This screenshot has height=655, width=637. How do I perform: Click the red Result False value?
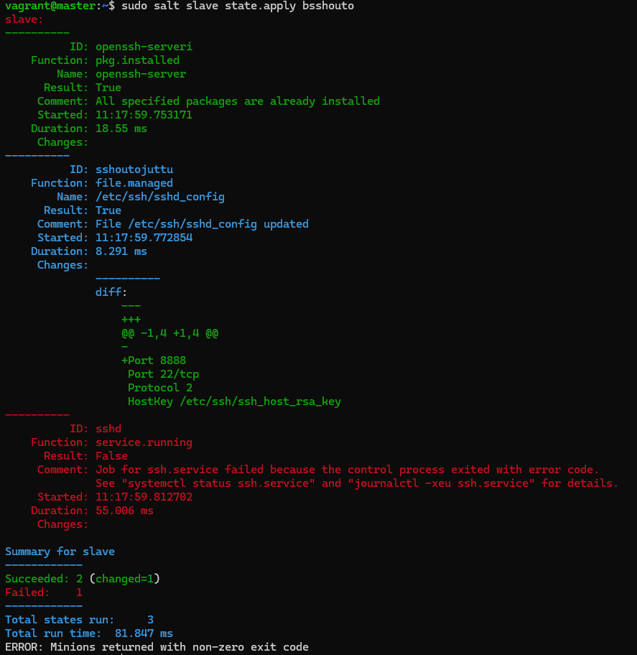pos(111,456)
